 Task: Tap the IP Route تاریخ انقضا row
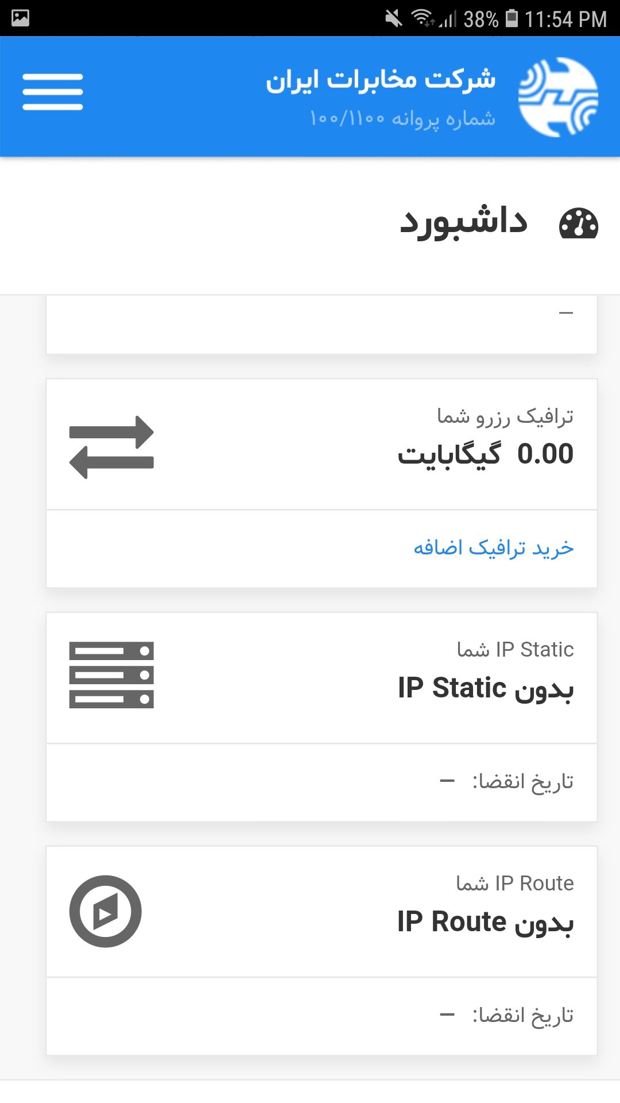[321, 1016]
